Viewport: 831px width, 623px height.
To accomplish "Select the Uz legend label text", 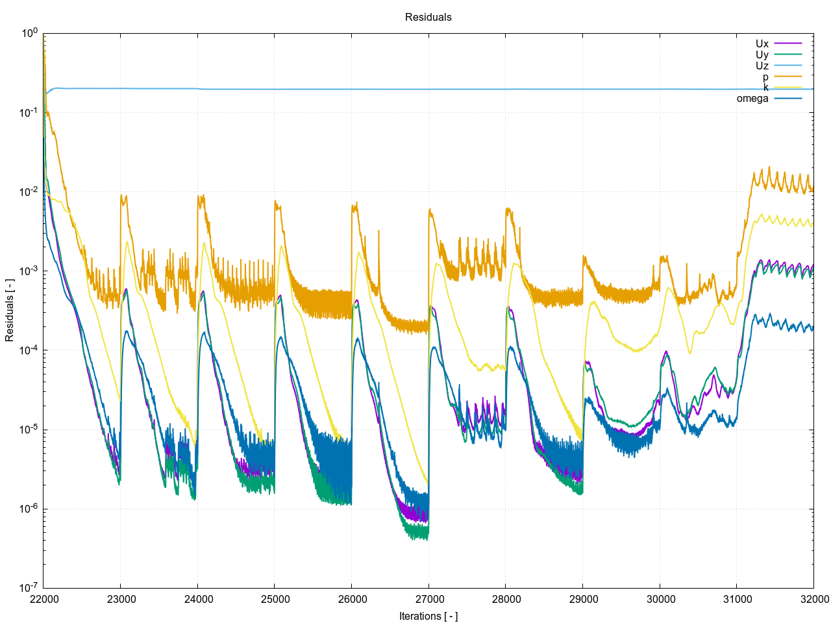I will (x=762, y=66).
